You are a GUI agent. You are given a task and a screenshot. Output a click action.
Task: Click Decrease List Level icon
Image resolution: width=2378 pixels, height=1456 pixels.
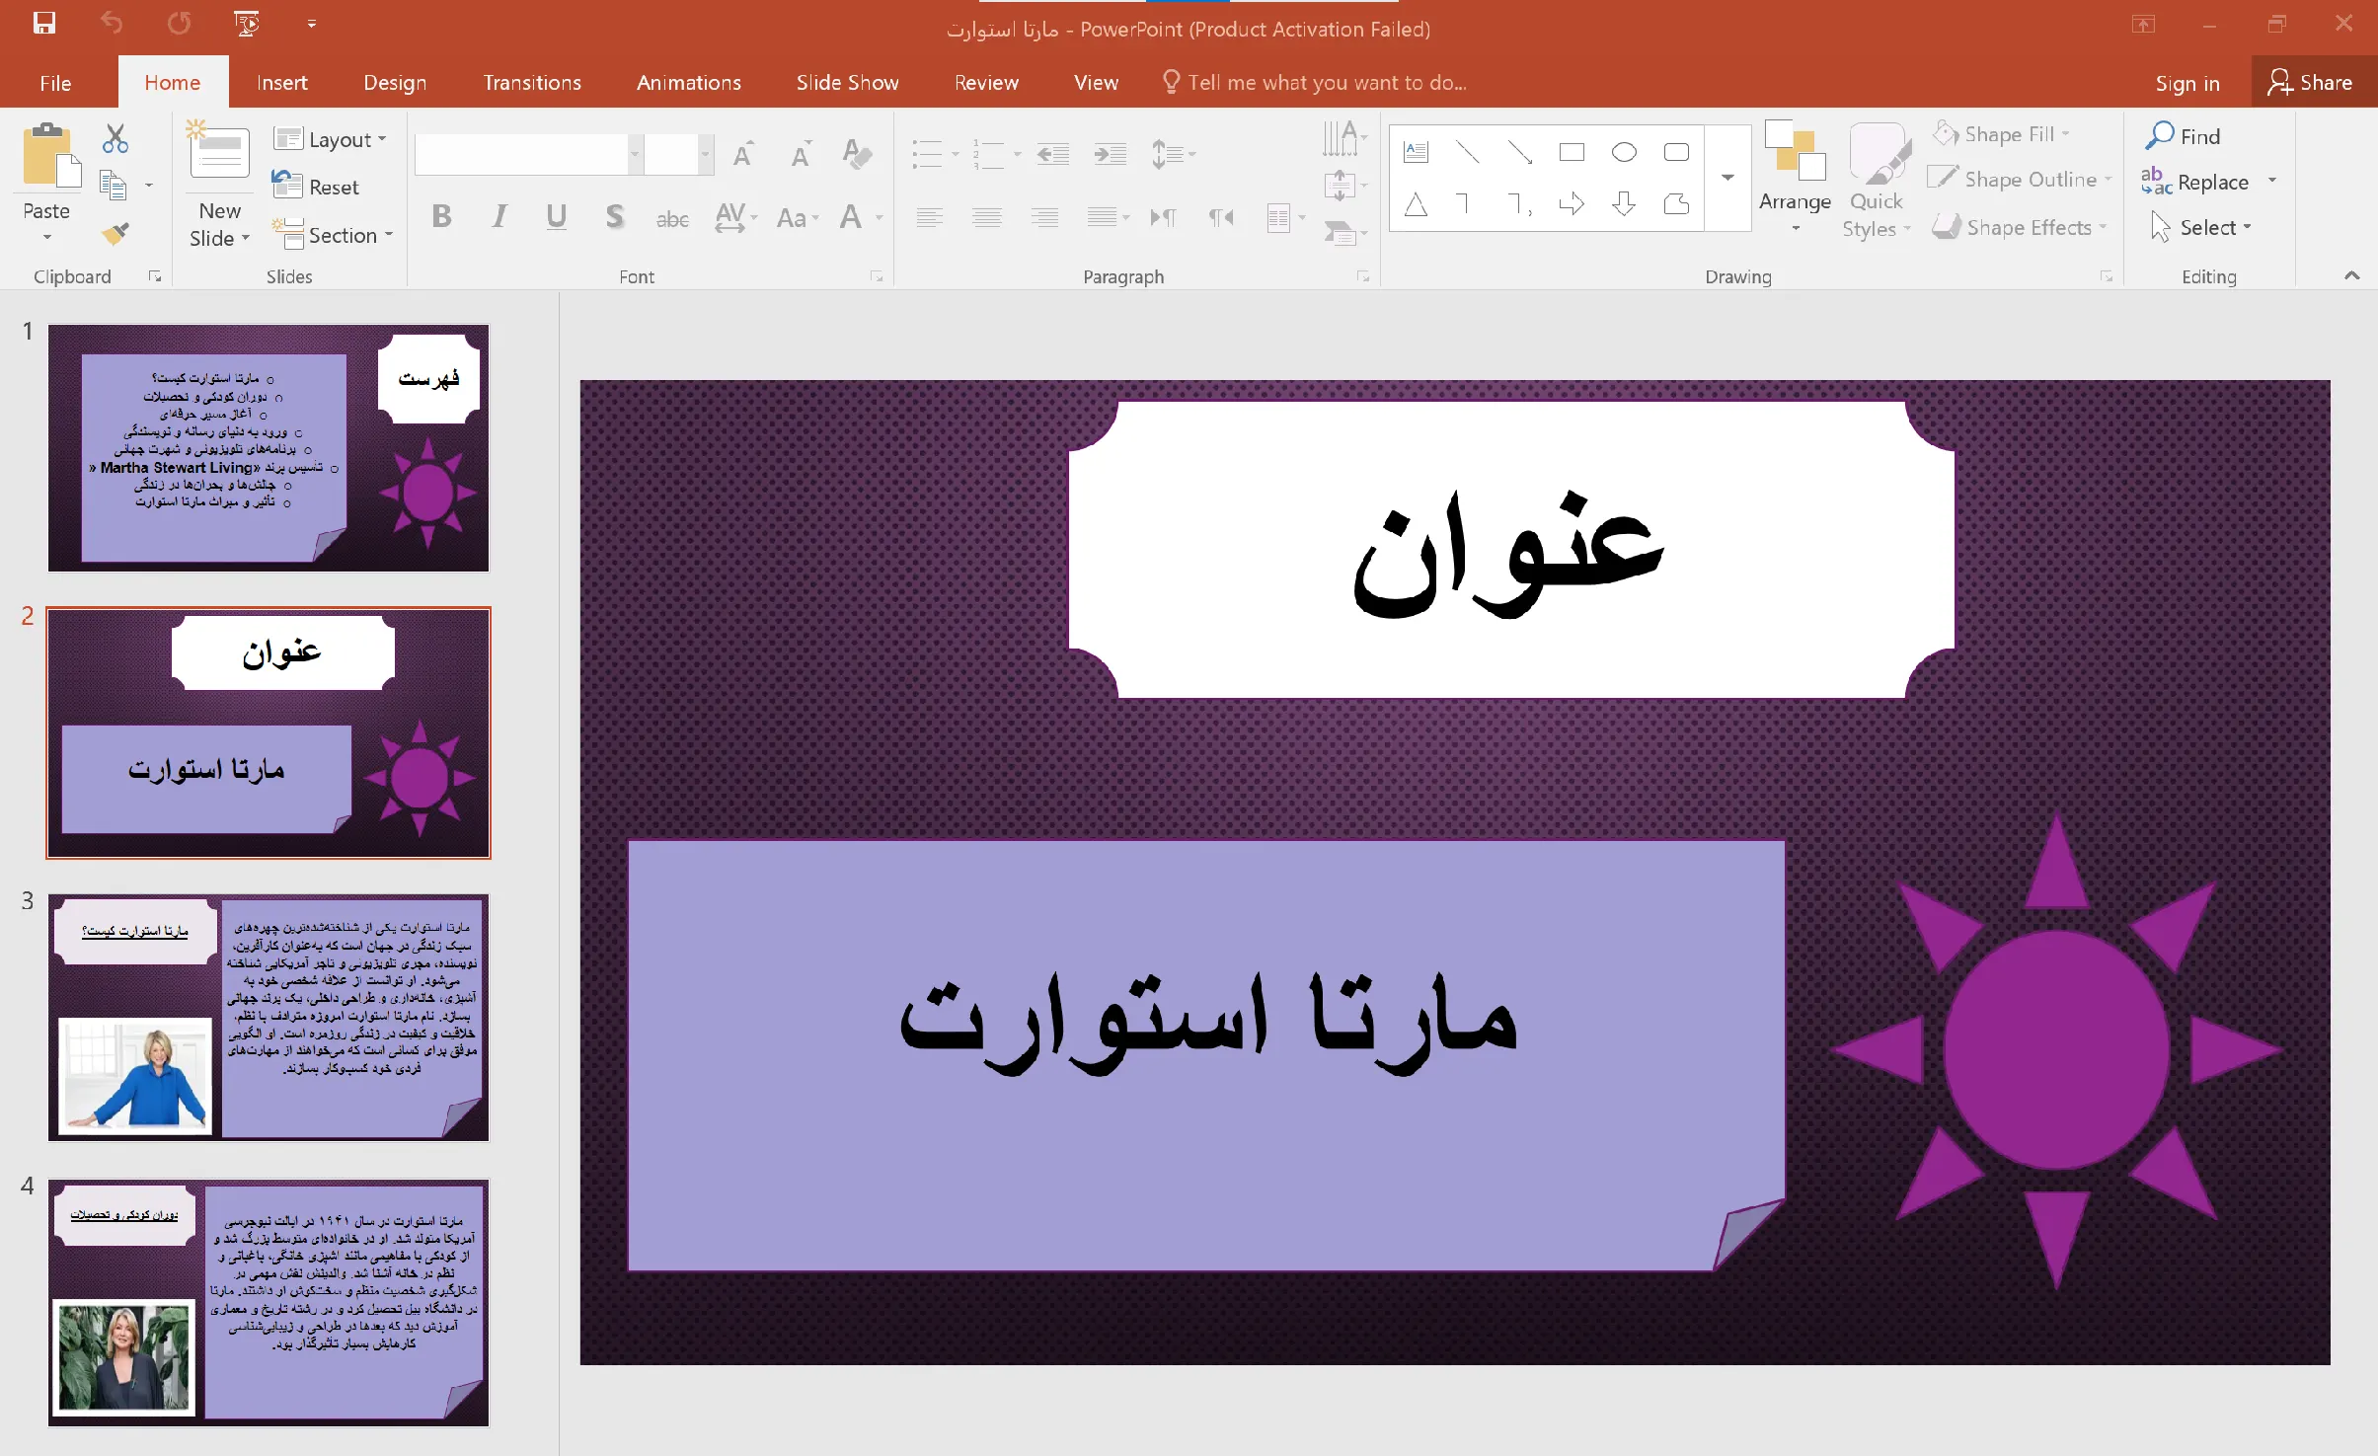[1053, 154]
